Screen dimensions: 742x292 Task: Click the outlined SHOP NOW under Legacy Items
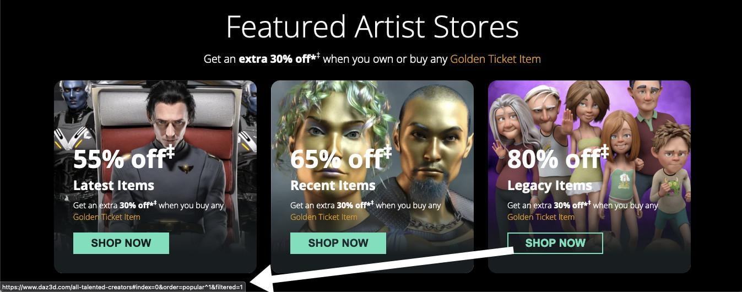tap(555, 243)
